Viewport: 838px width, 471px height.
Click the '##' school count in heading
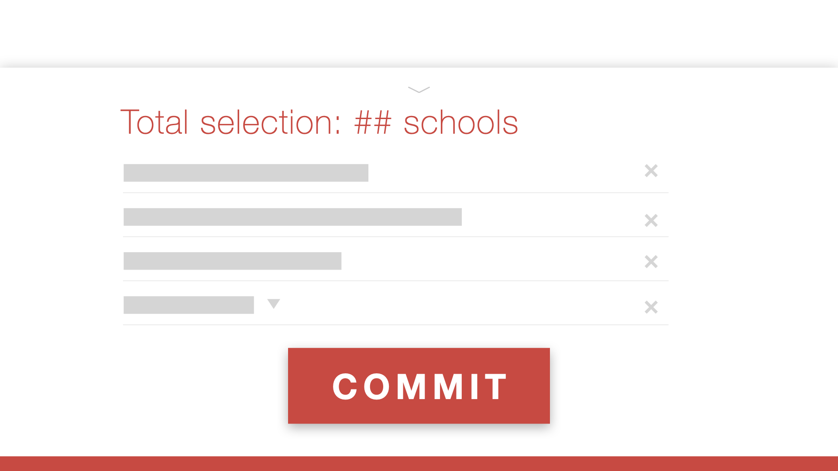tap(373, 123)
